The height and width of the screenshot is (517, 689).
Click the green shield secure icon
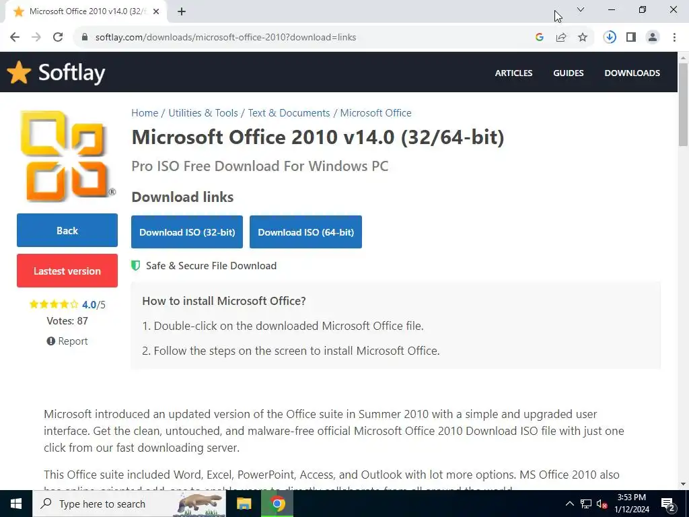[x=136, y=265]
